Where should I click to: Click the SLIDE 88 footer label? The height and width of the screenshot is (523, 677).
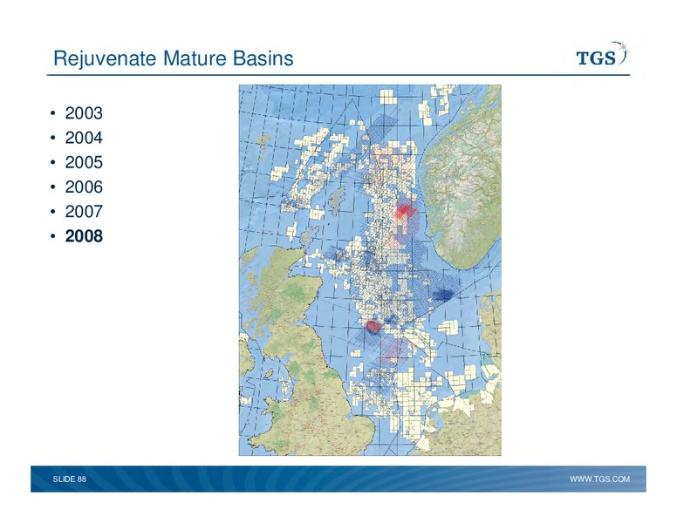70,479
